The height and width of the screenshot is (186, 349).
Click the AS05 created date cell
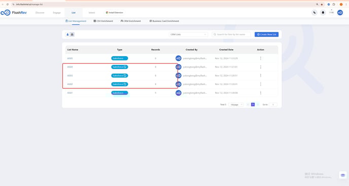(226, 58)
